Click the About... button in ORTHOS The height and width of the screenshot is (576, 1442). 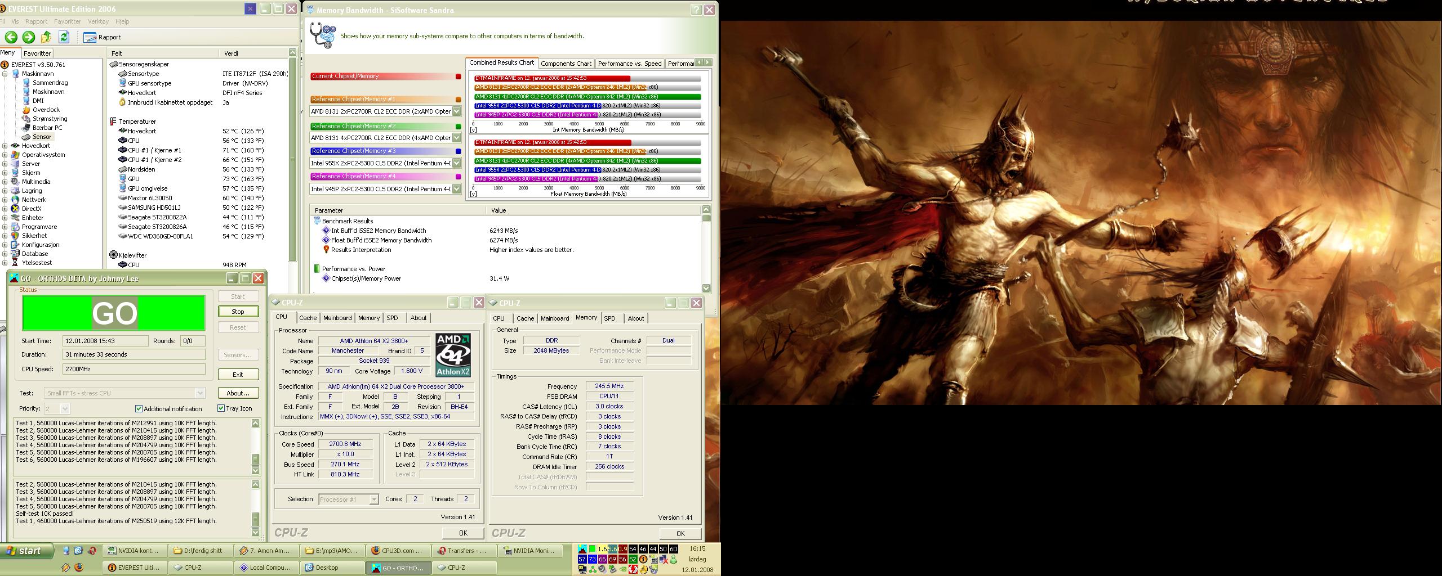coord(238,393)
